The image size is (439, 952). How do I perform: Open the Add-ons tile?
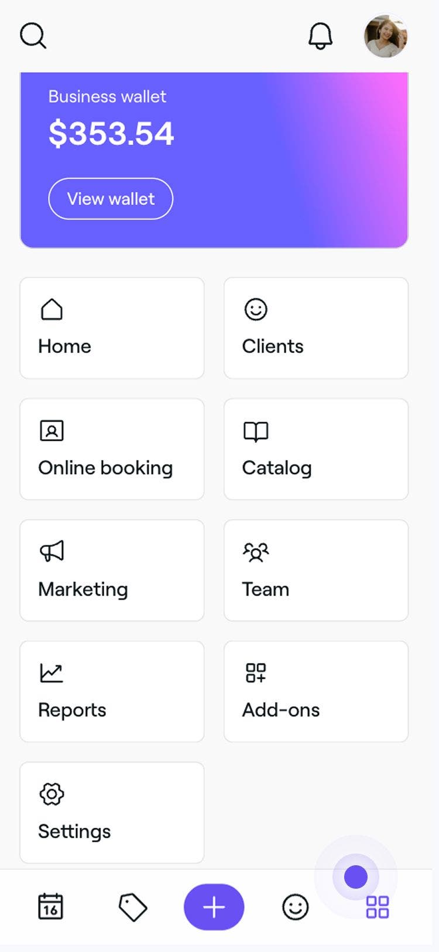click(315, 692)
